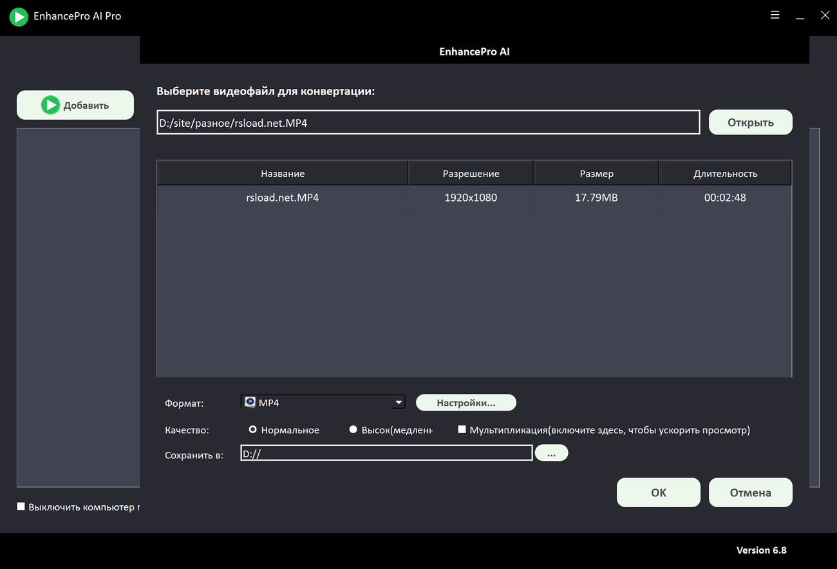Screen dimensions: 837x569
Task: Sort by the Название column header
Action: tap(281, 173)
